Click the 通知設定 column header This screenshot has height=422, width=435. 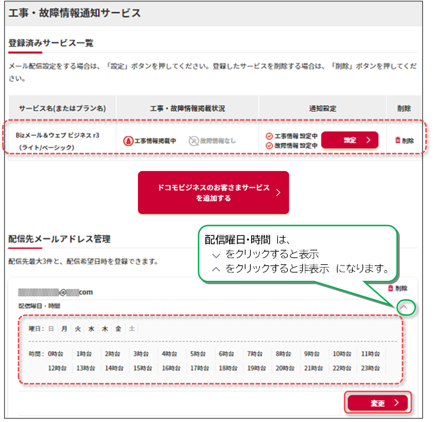point(322,108)
